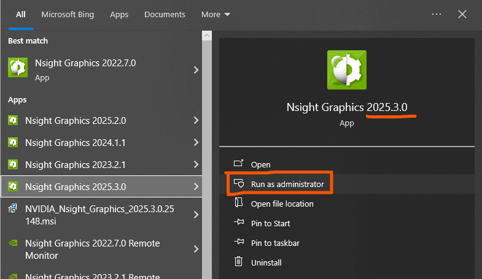Expand the NVIDIA msi installer result chevron

(x=196, y=215)
